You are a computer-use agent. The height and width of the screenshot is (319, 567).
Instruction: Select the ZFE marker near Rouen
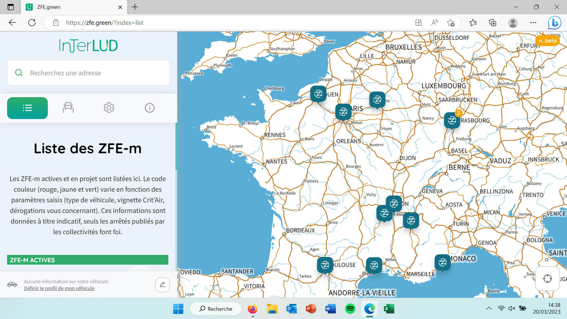(318, 94)
